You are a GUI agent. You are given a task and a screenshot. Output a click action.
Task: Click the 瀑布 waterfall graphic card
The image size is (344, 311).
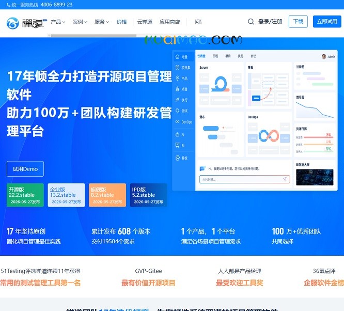click(x=221, y=134)
